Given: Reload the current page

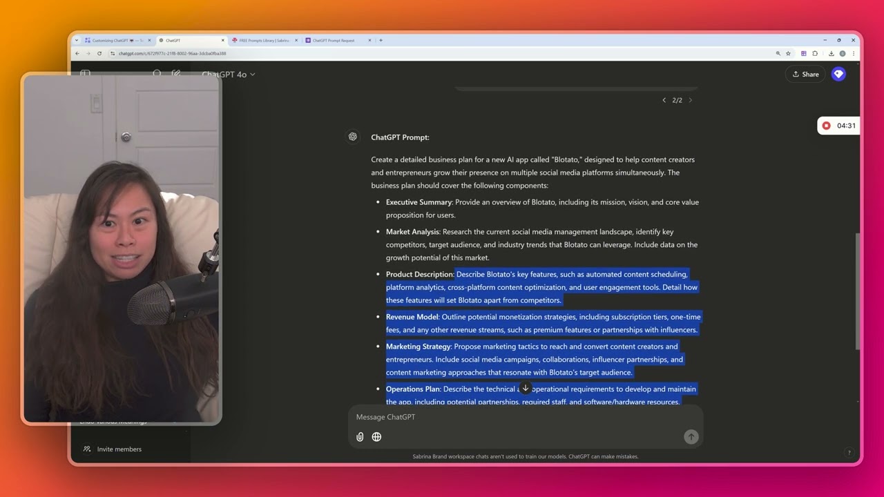Looking at the screenshot, I should (x=99, y=53).
